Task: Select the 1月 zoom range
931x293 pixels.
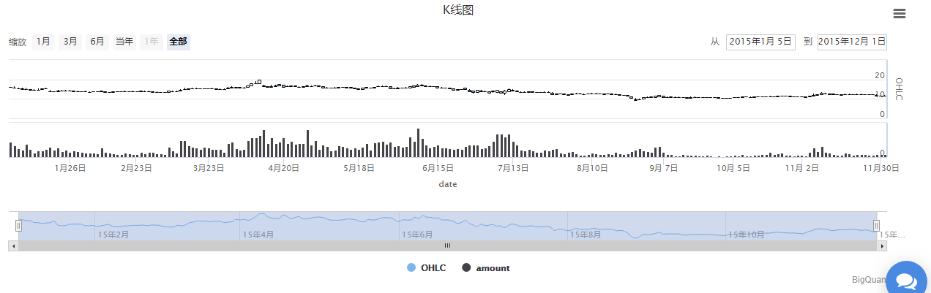Action: pyautogui.click(x=44, y=42)
